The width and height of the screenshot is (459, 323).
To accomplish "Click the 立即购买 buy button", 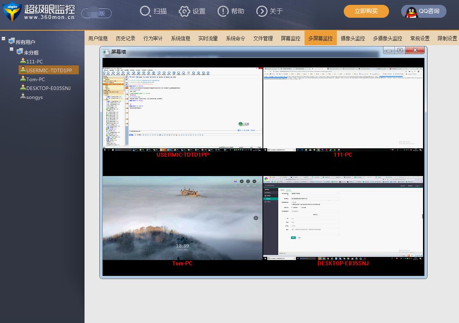I will pyautogui.click(x=366, y=11).
